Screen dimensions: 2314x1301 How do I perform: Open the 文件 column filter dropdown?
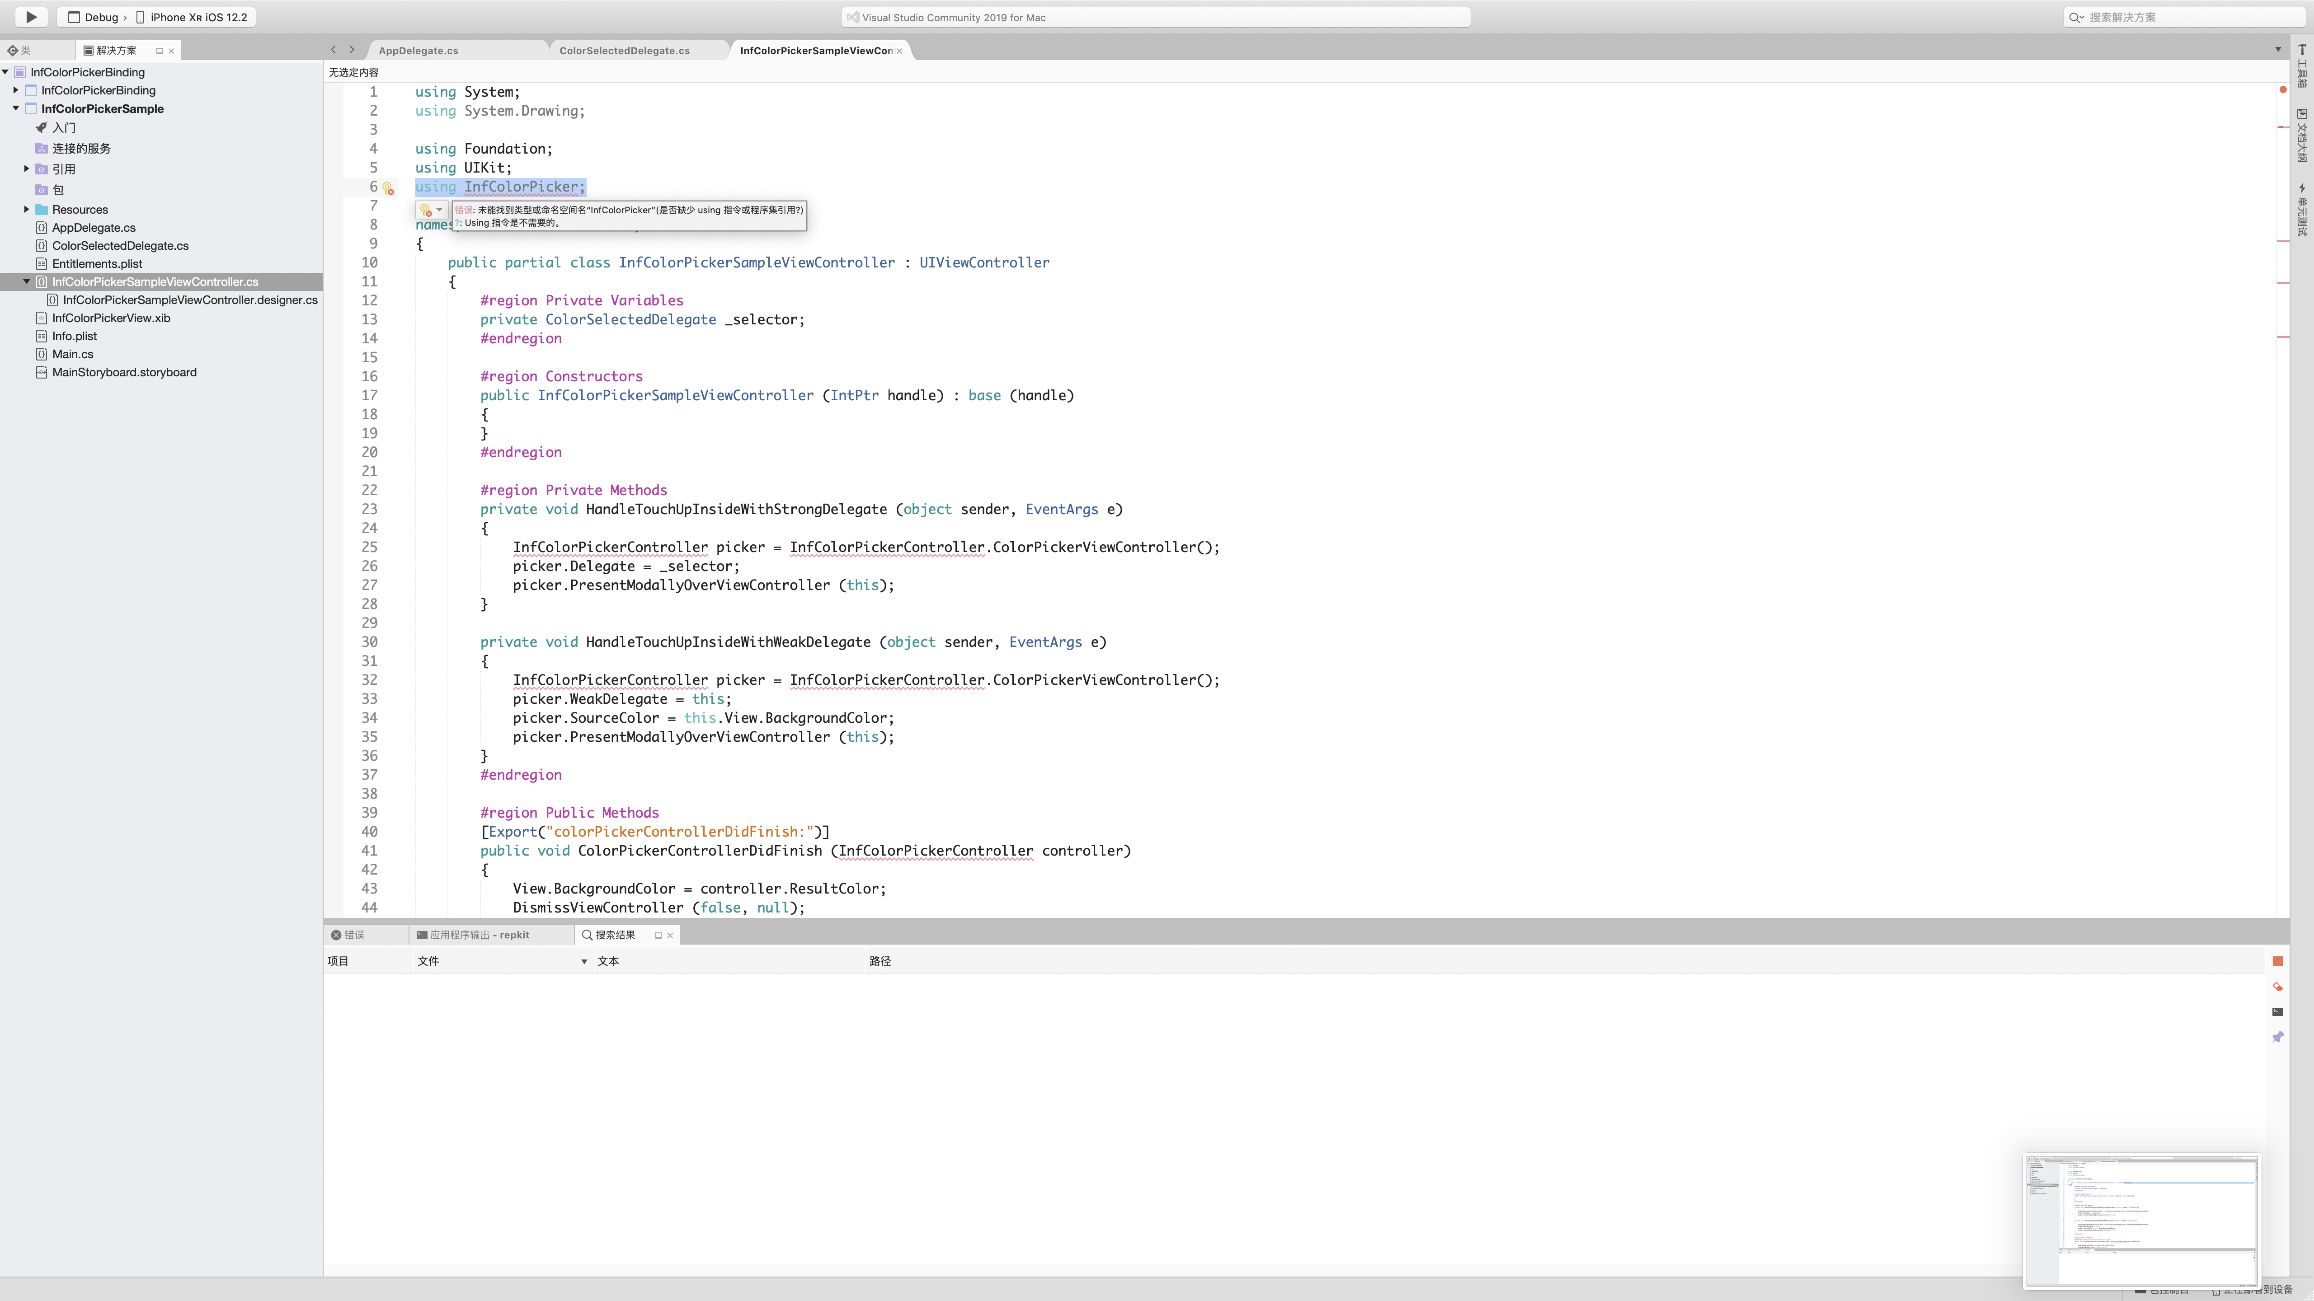(584, 961)
